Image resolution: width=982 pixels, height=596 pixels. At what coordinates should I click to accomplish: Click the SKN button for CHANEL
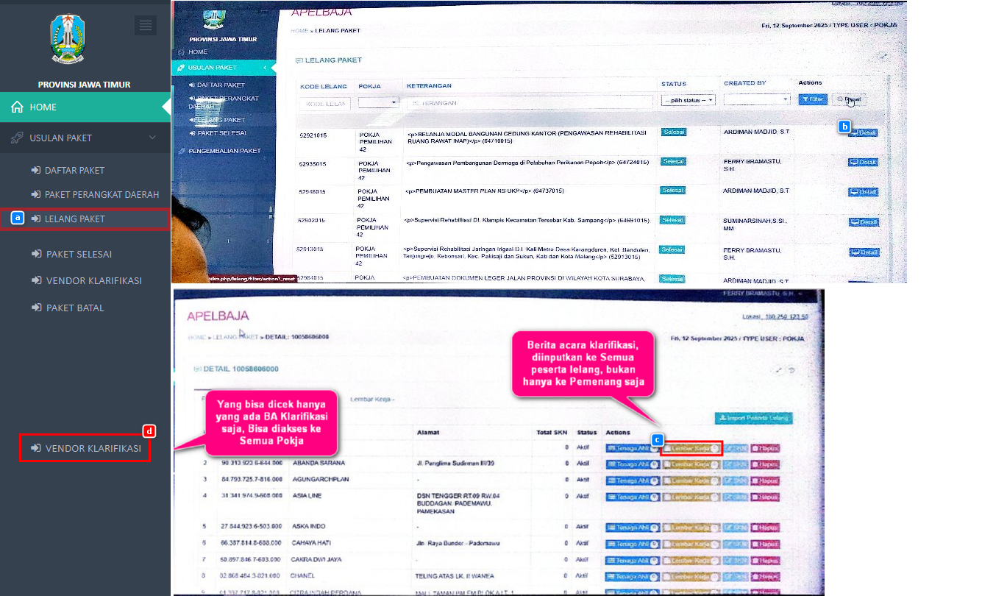pos(734,576)
